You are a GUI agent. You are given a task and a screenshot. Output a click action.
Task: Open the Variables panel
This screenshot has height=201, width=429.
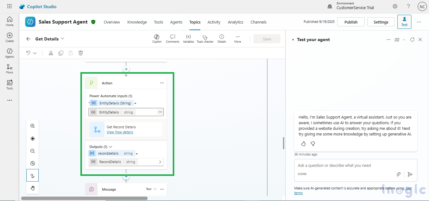(188, 39)
